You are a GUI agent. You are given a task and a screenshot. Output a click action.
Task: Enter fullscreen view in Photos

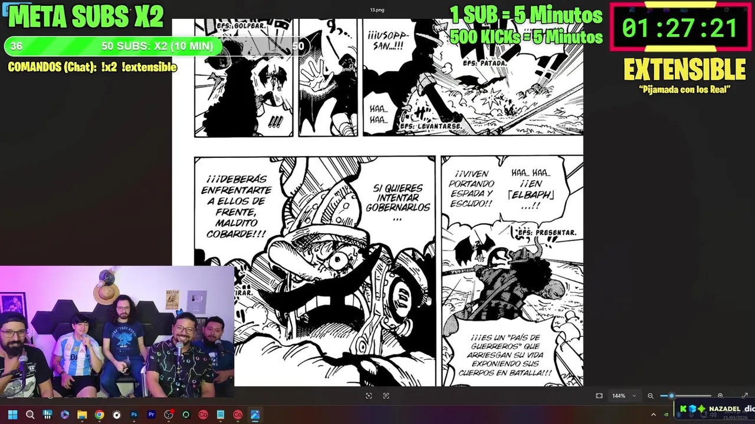pos(744,396)
